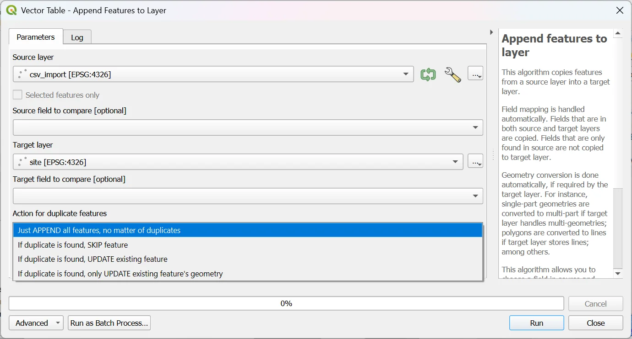Click Run as Batch Process button

pyautogui.click(x=109, y=323)
